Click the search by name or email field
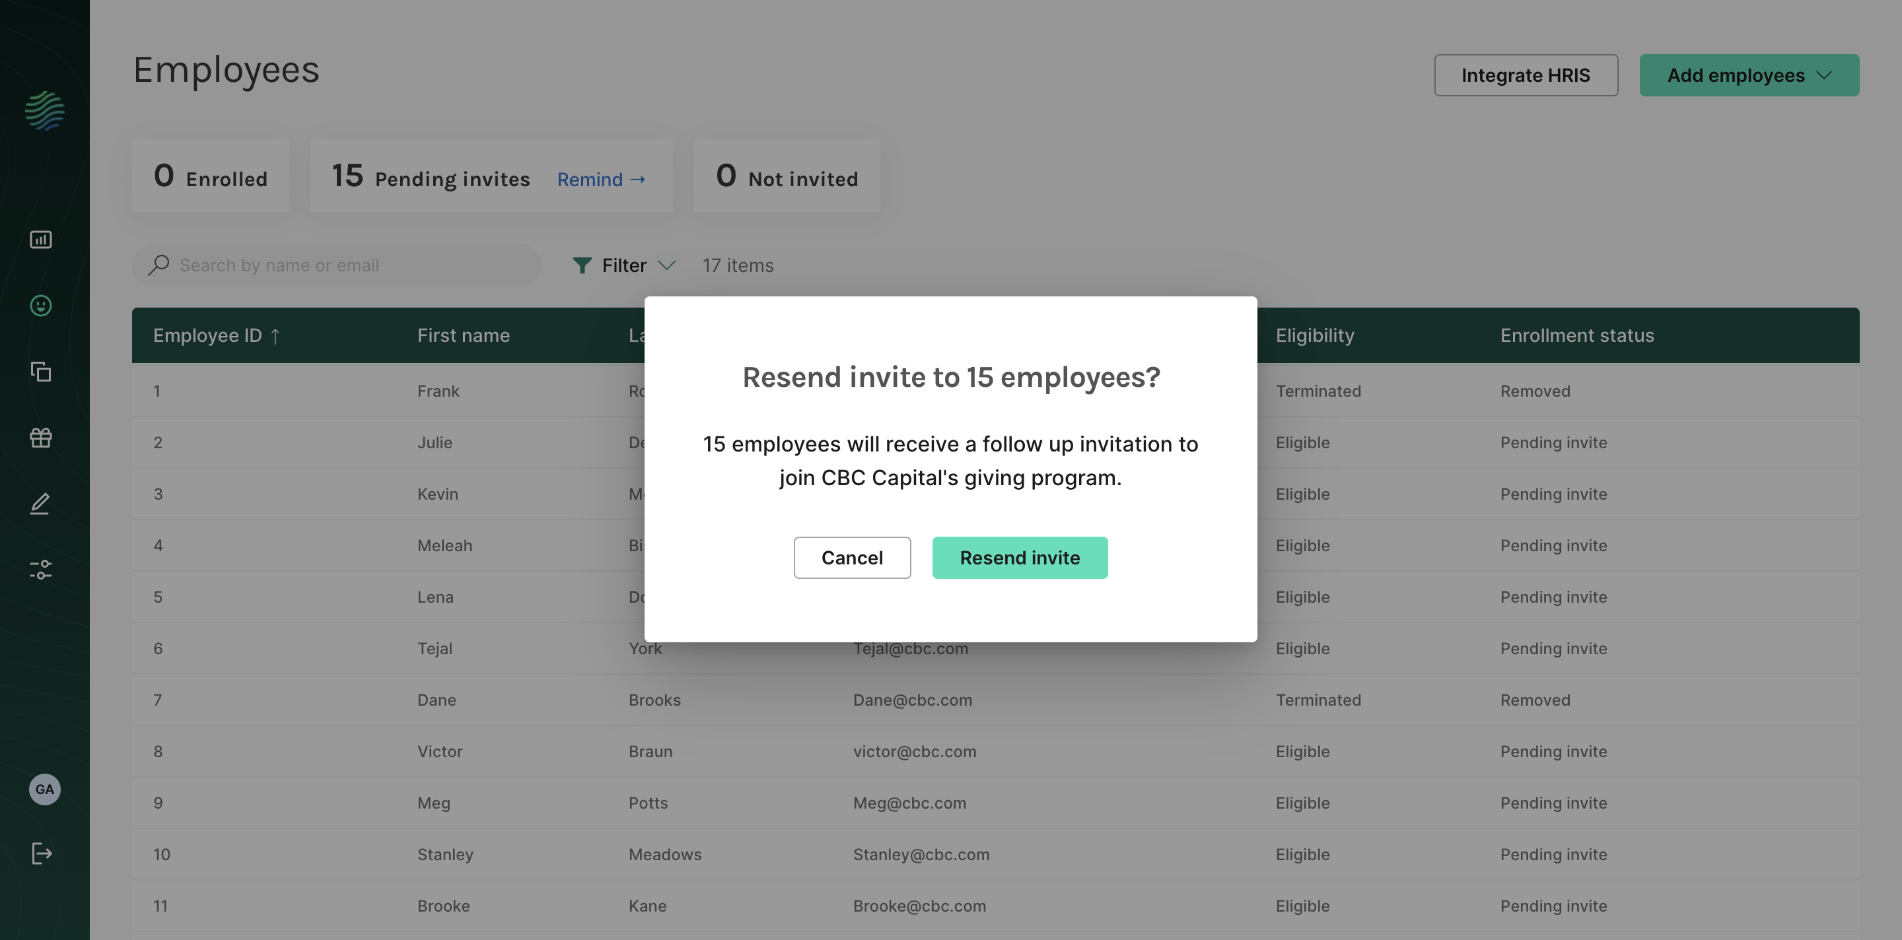 tap(336, 265)
